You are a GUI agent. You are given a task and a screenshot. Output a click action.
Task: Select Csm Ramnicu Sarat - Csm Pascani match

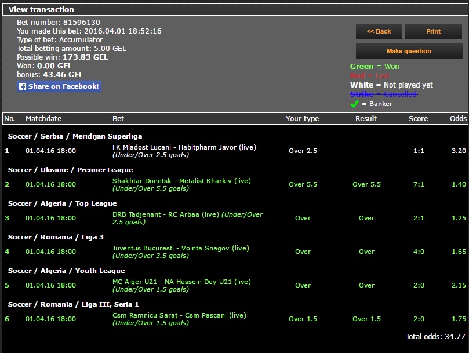tap(179, 315)
